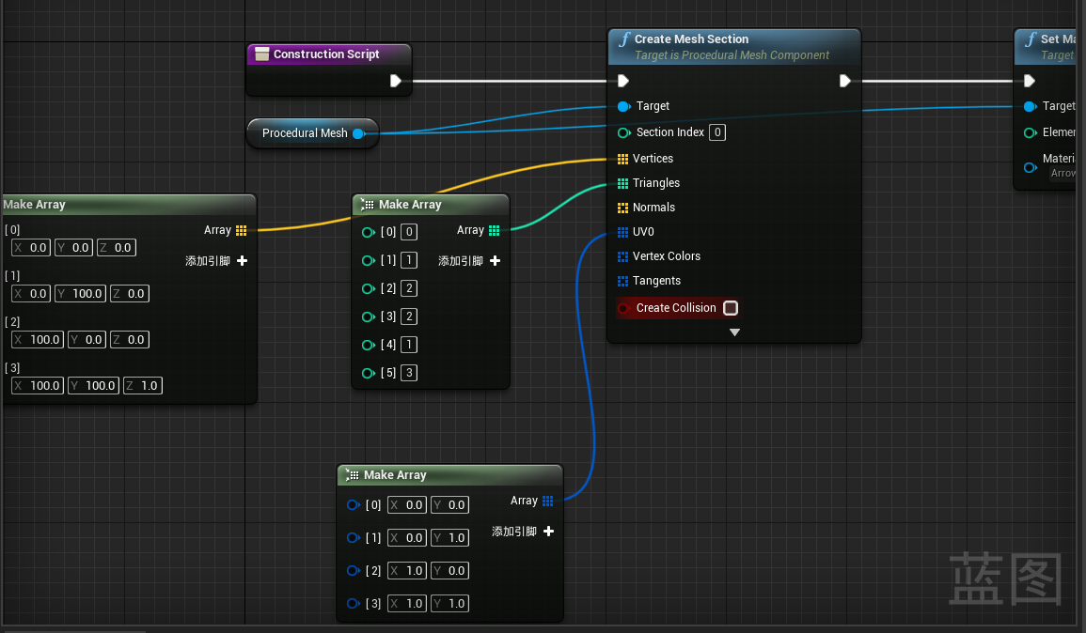
Task: Click the blue Procedural Mesh output pin
Action: [357, 133]
